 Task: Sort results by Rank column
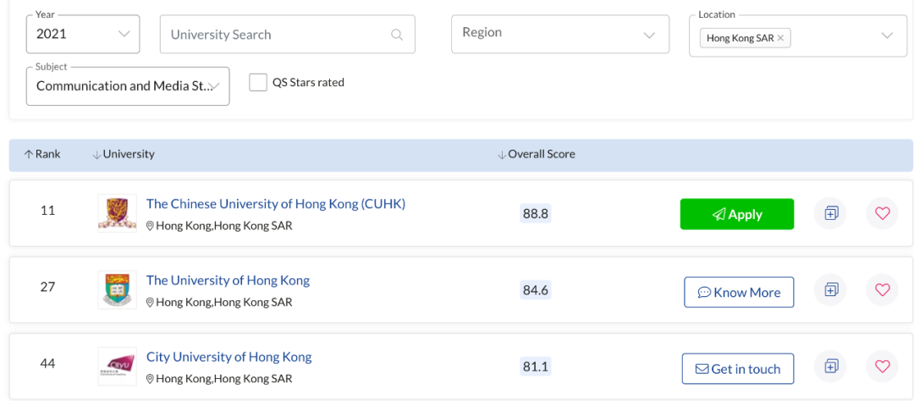[x=42, y=155]
